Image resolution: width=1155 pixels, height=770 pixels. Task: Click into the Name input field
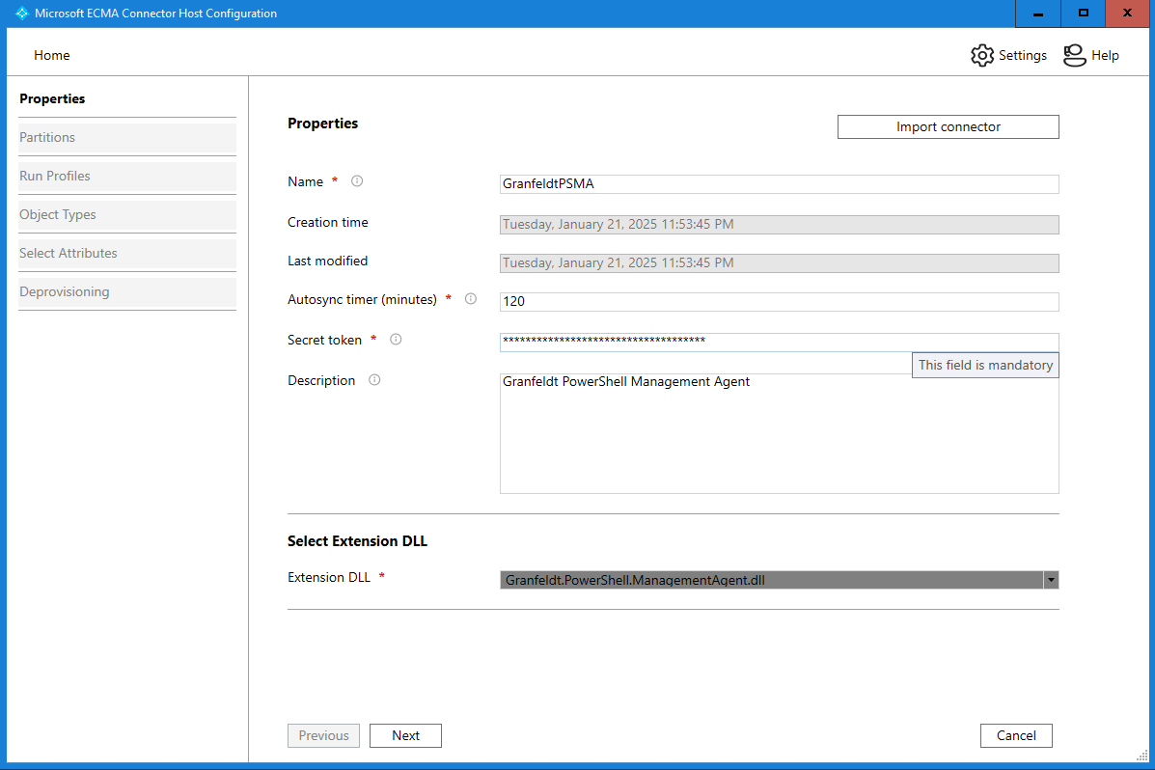coord(779,184)
